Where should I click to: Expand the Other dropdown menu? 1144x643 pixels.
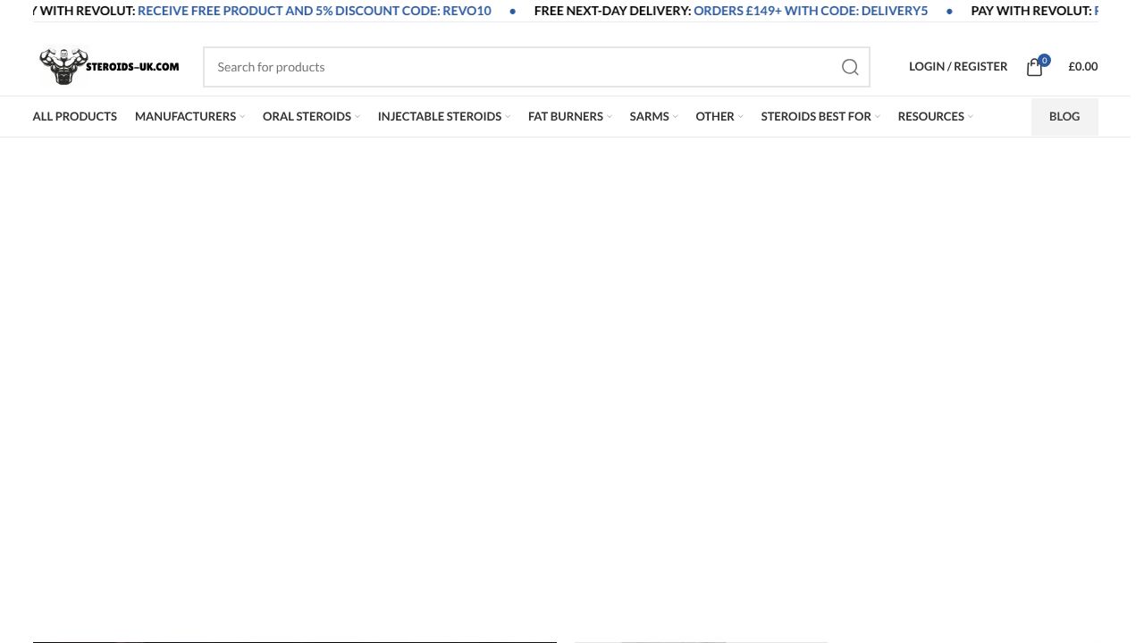point(719,116)
